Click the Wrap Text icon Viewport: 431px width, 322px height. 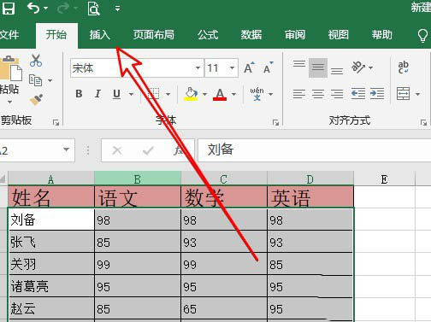point(404,67)
